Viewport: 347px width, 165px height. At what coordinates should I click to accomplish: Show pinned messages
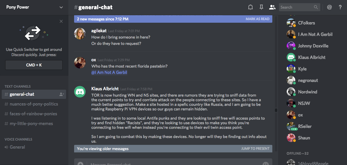[261, 7]
